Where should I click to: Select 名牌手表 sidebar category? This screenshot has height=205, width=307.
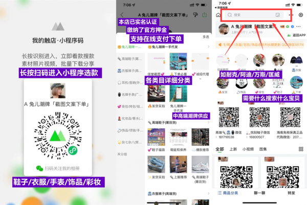tap(129, 95)
